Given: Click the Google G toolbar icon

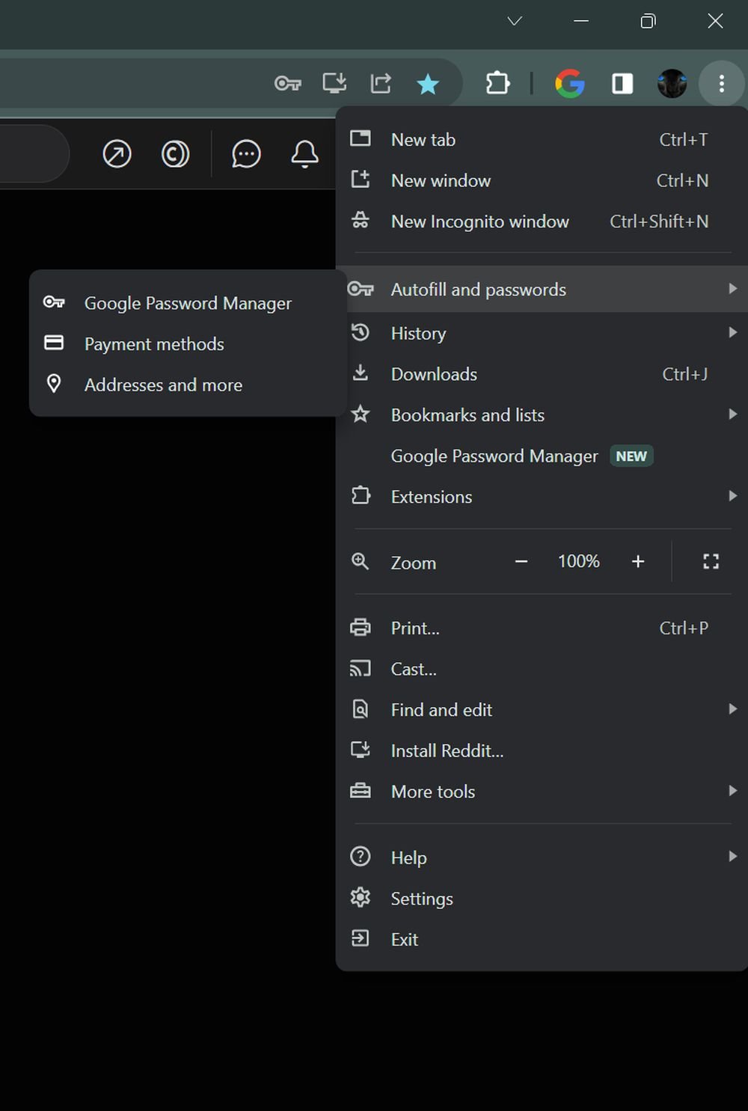Looking at the screenshot, I should 570,83.
